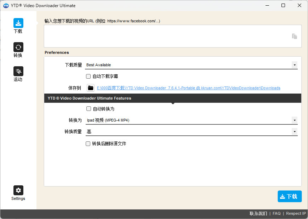
Task: Click the Preferences heading text
Action: coord(57,52)
